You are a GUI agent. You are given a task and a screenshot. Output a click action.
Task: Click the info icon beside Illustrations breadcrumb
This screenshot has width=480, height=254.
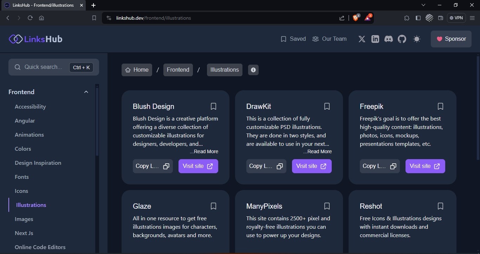[x=253, y=70]
